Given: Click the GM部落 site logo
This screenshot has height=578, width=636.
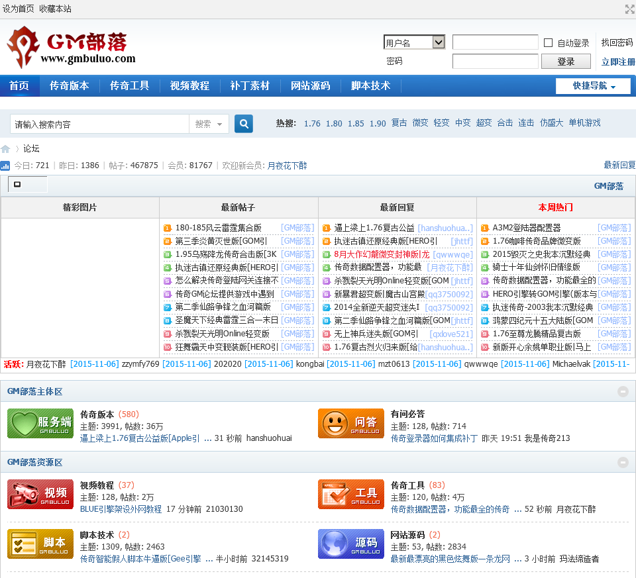Looking at the screenshot, I should pos(72,48).
